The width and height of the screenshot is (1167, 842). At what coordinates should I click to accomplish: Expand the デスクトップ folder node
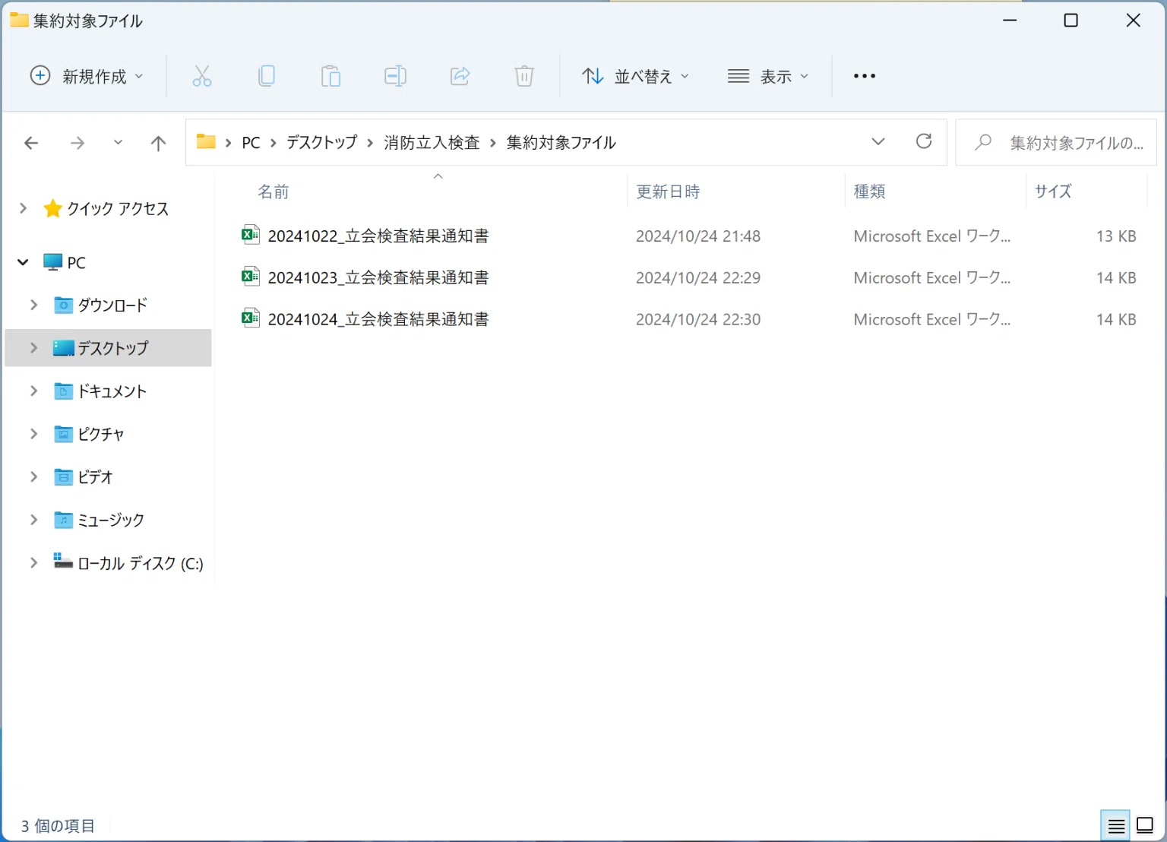pyautogui.click(x=33, y=347)
